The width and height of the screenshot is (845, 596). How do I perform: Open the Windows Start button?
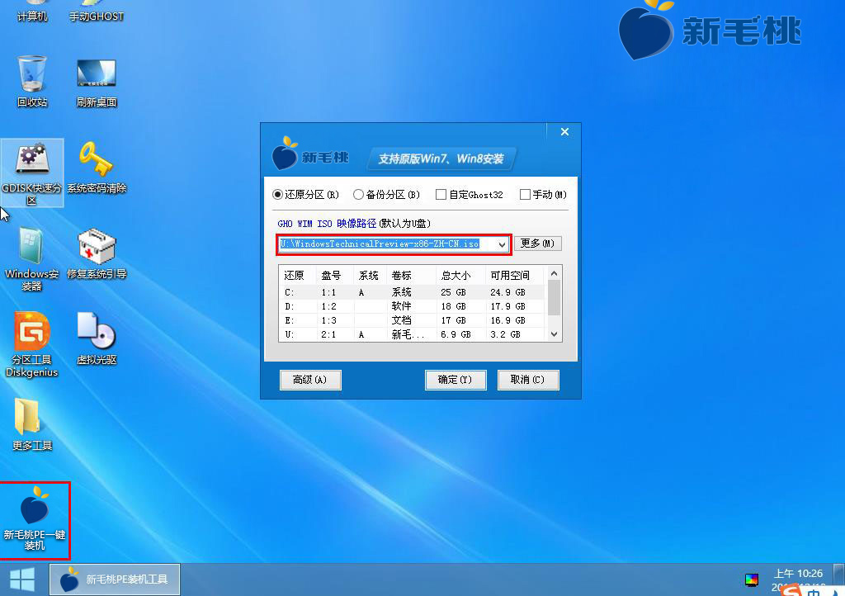[22, 579]
